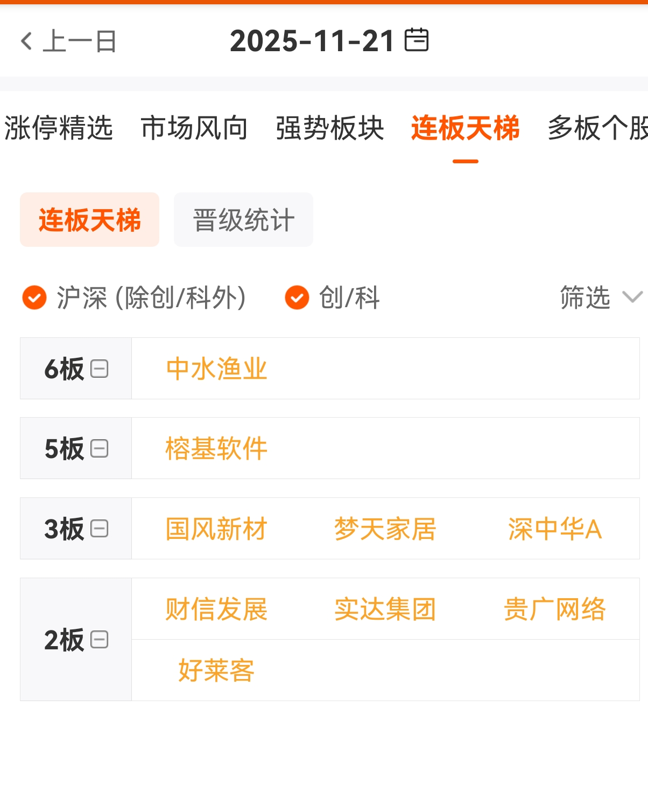Image resolution: width=648 pixels, height=797 pixels.
Task: Collapse the 3板 row
Action: coord(100,529)
